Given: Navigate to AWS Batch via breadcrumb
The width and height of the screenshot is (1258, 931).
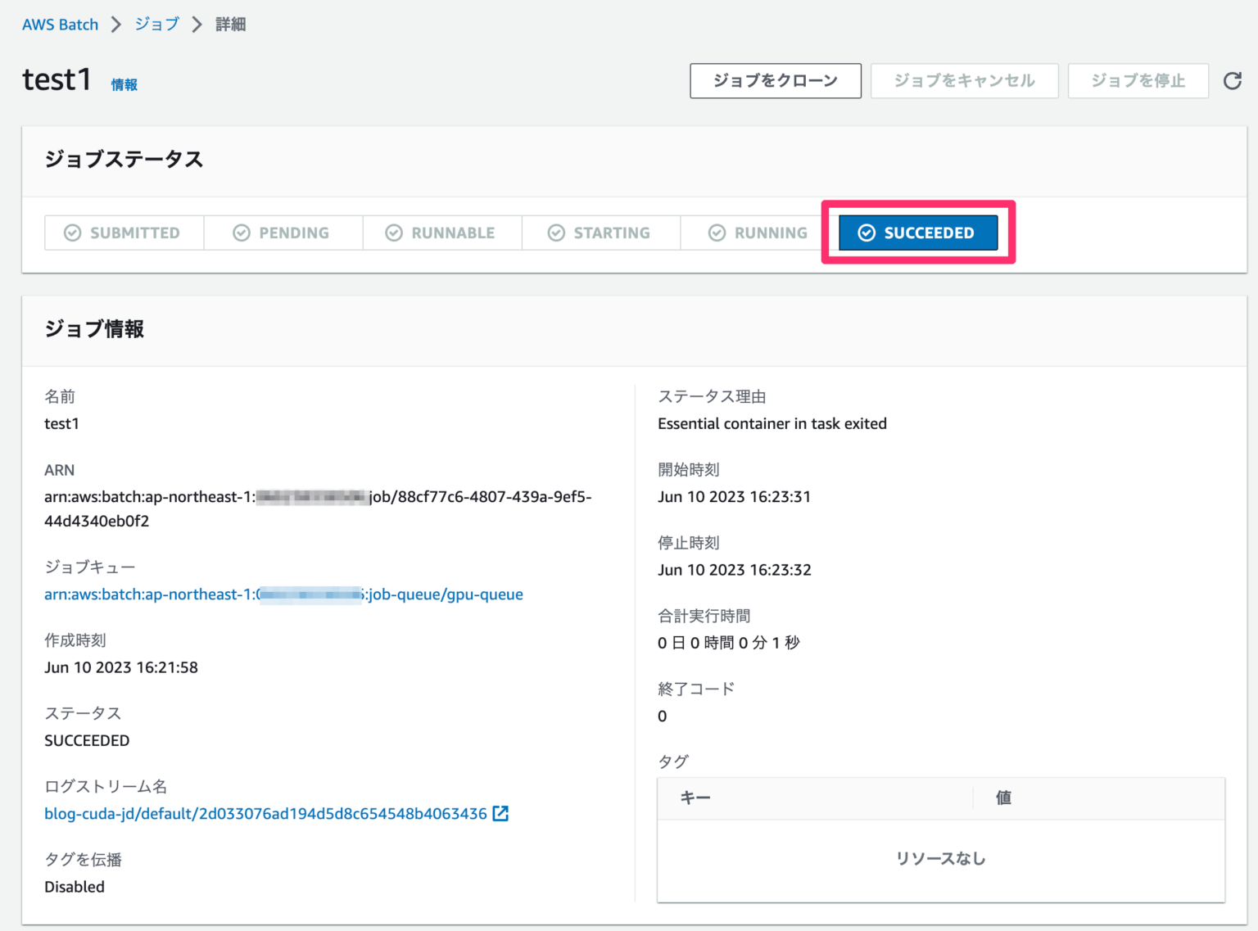Looking at the screenshot, I should (x=60, y=24).
